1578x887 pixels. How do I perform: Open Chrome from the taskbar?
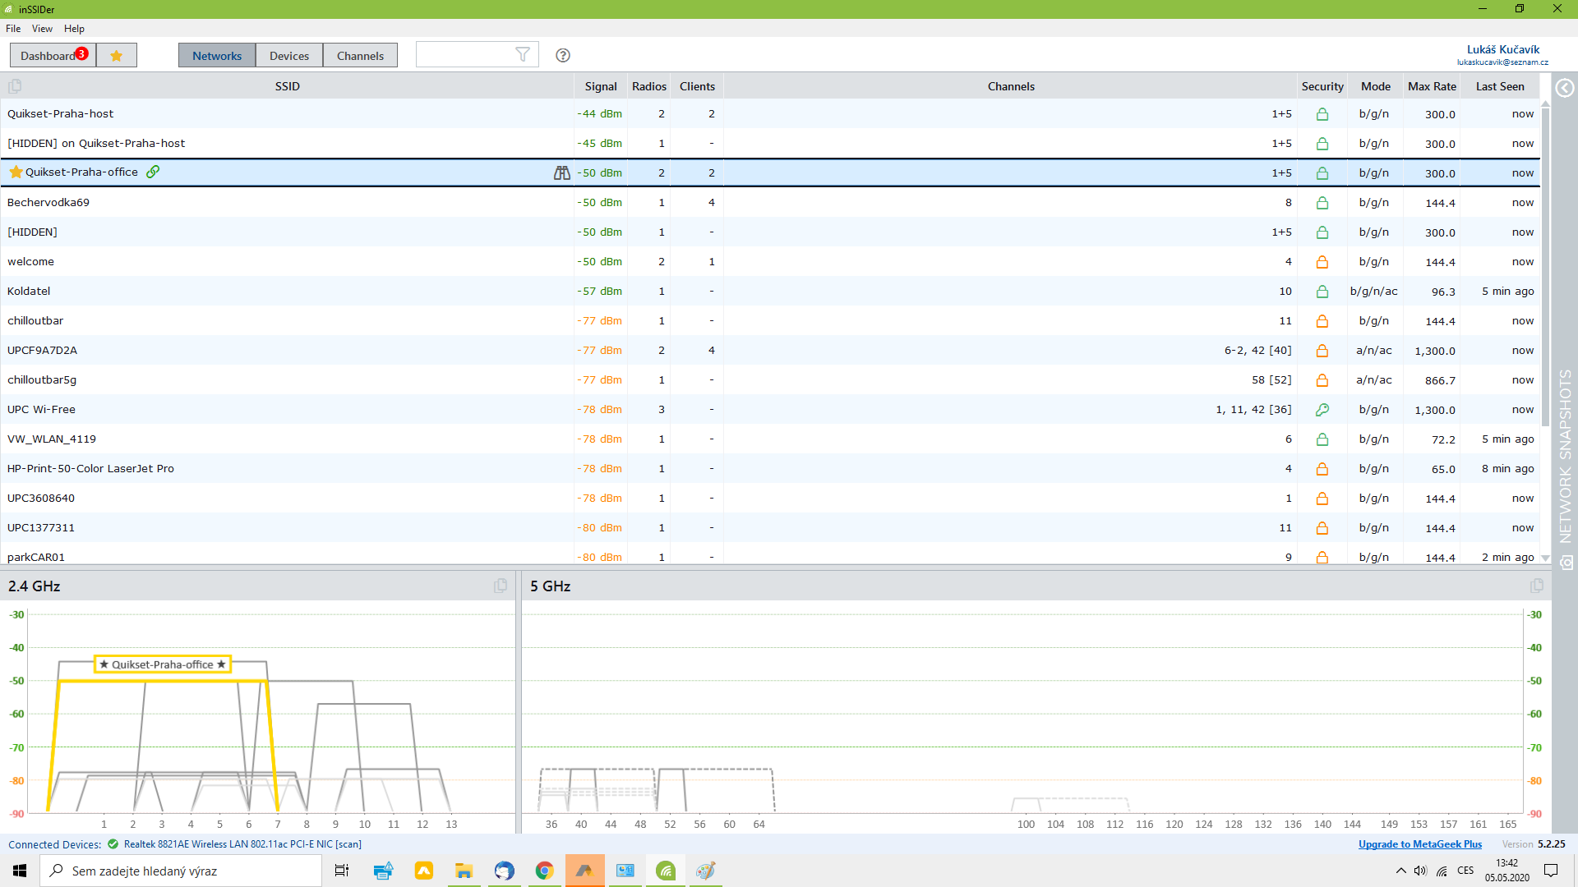click(544, 871)
